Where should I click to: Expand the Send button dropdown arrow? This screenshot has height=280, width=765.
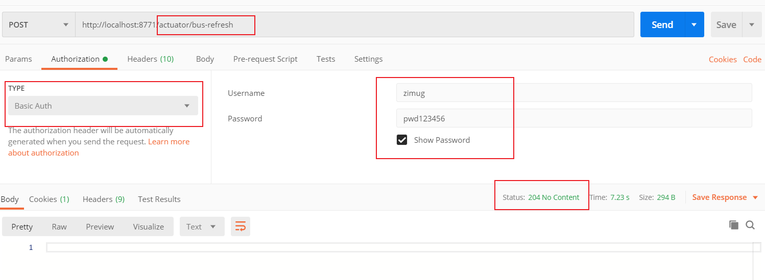[694, 24]
